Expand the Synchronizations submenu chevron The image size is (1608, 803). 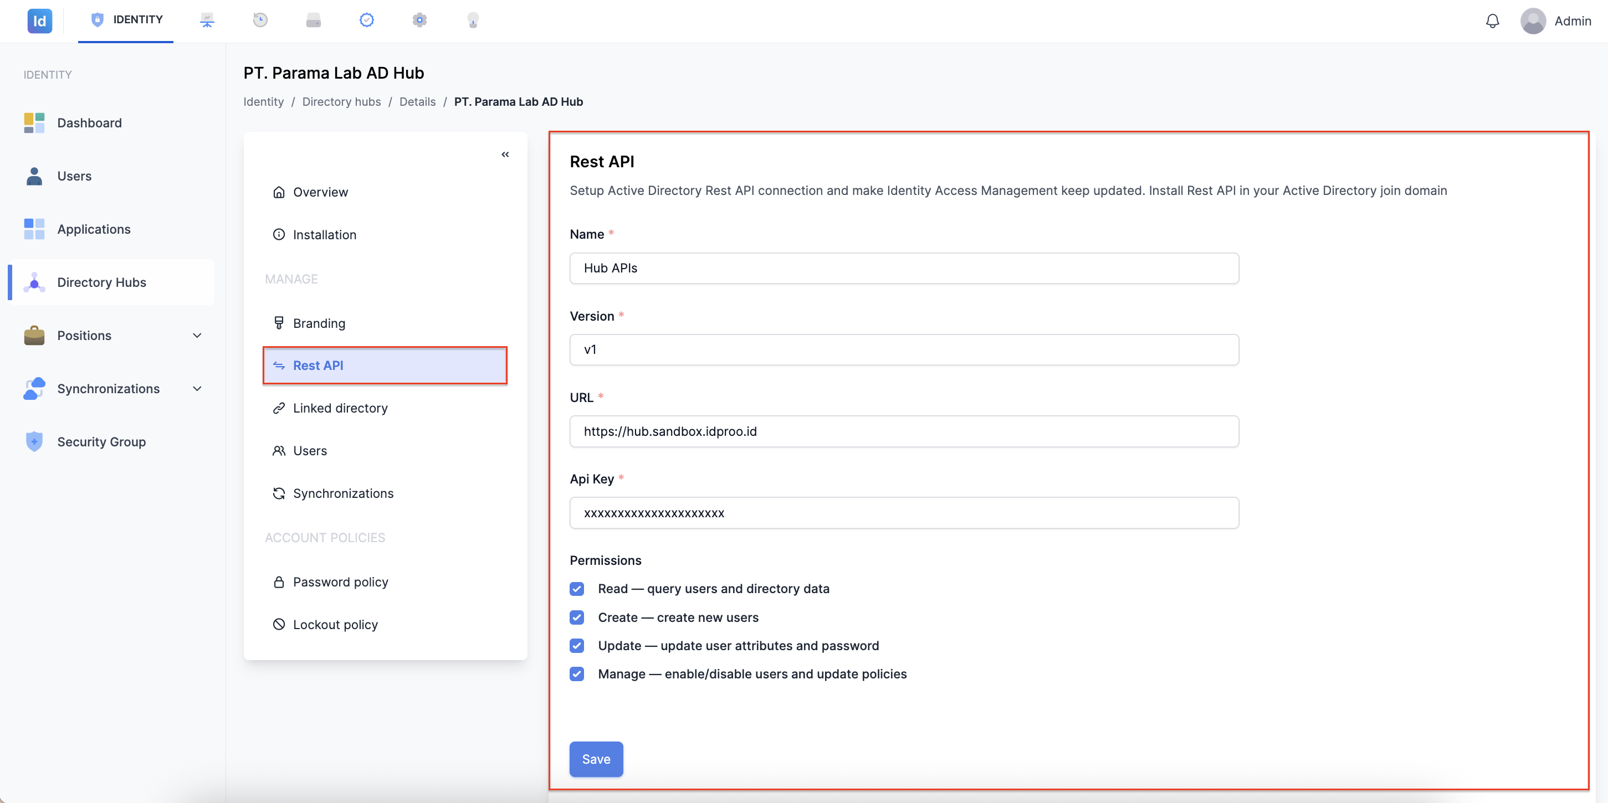coord(197,388)
